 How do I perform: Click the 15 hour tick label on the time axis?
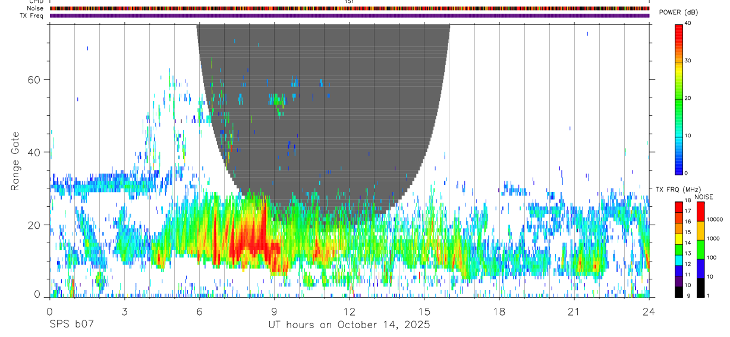[424, 311]
